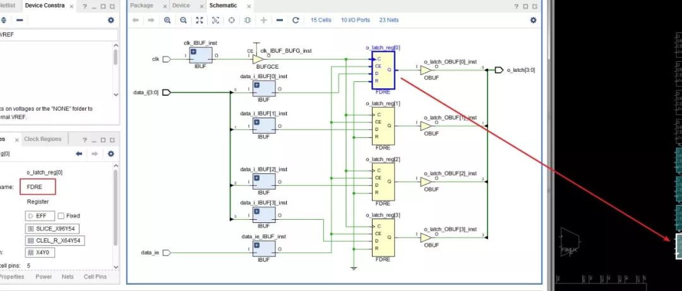The width and height of the screenshot is (682, 291).
Task: Open the Clock Regions tab
Action: click(43, 139)
